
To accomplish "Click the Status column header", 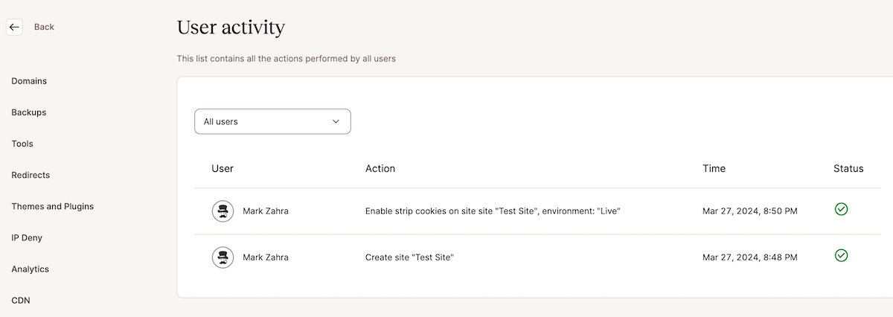I will tap(848, 168).
